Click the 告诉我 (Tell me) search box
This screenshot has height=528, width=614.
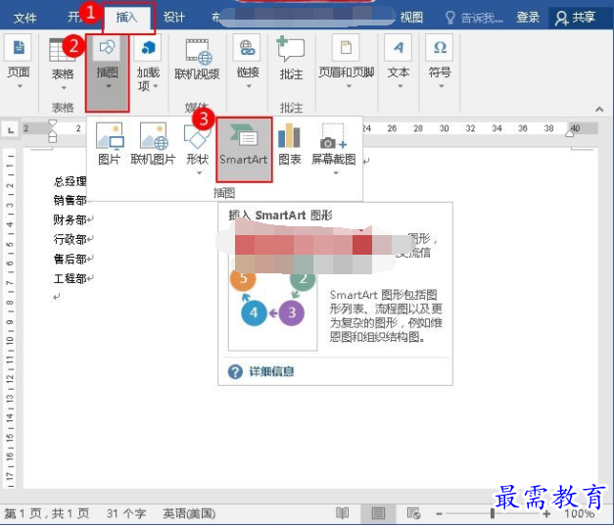(x=474, y=18)
